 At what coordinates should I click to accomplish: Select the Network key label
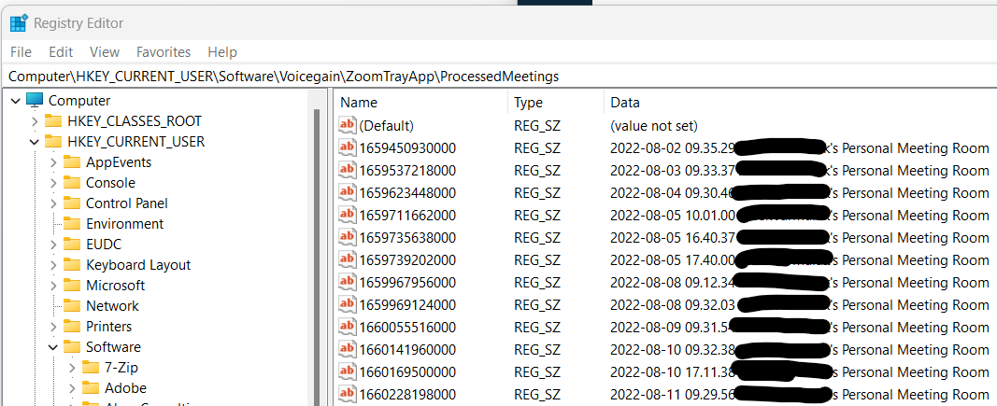pyautogui.click(x=112, y=305)
